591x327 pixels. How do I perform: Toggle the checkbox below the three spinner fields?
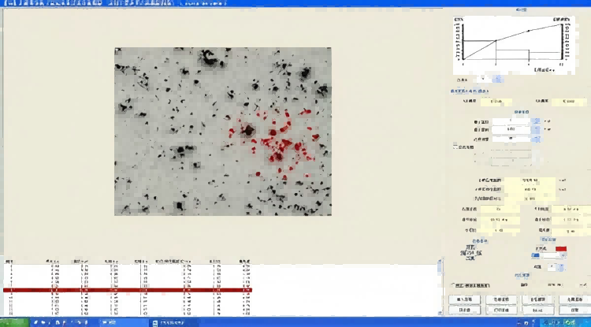(x=455, y=147)
